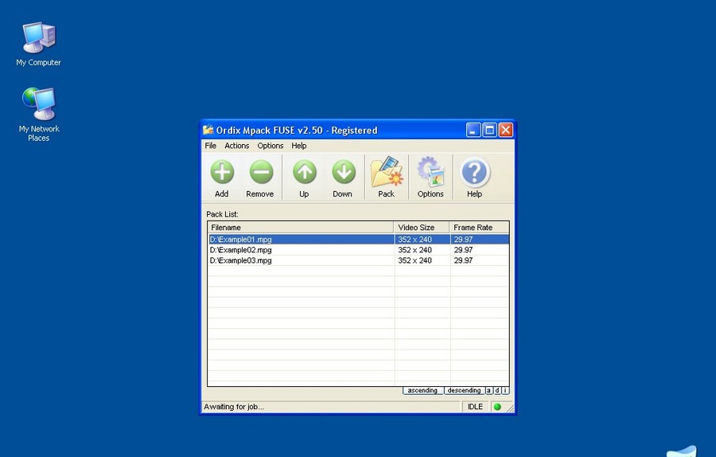Open the Options menu in the menu bar
This screenshot has width=716, height=457.
coord(270,146)
